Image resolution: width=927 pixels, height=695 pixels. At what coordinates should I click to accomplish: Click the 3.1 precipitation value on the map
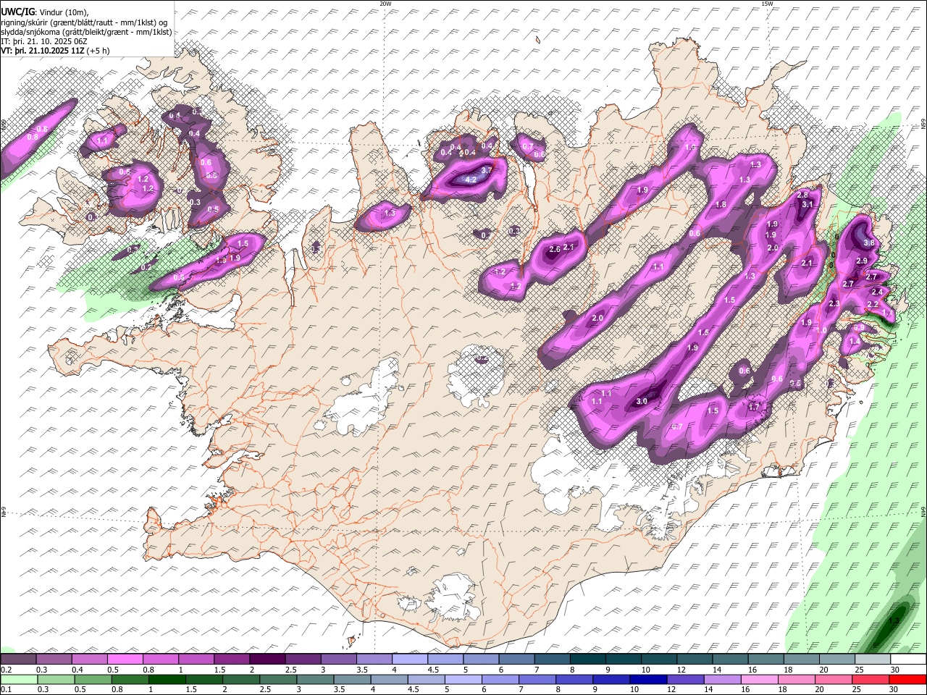click(x=808, y=205)
